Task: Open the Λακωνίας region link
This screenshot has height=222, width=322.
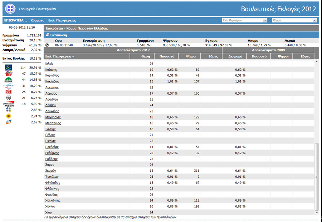Action: (52, 87)
